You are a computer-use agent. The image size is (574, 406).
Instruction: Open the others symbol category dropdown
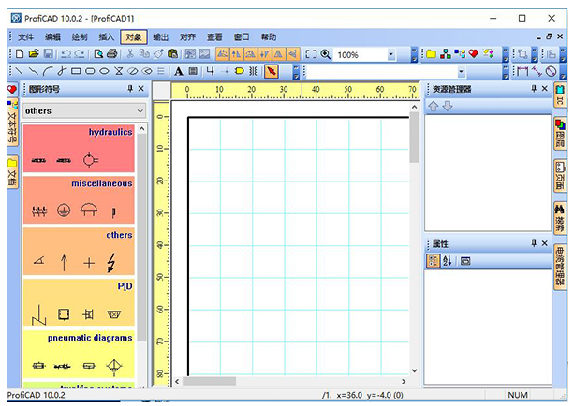pos(84,110)
